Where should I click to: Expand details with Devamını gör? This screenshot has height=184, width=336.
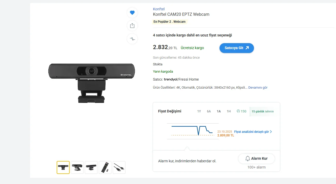(258, 88)
